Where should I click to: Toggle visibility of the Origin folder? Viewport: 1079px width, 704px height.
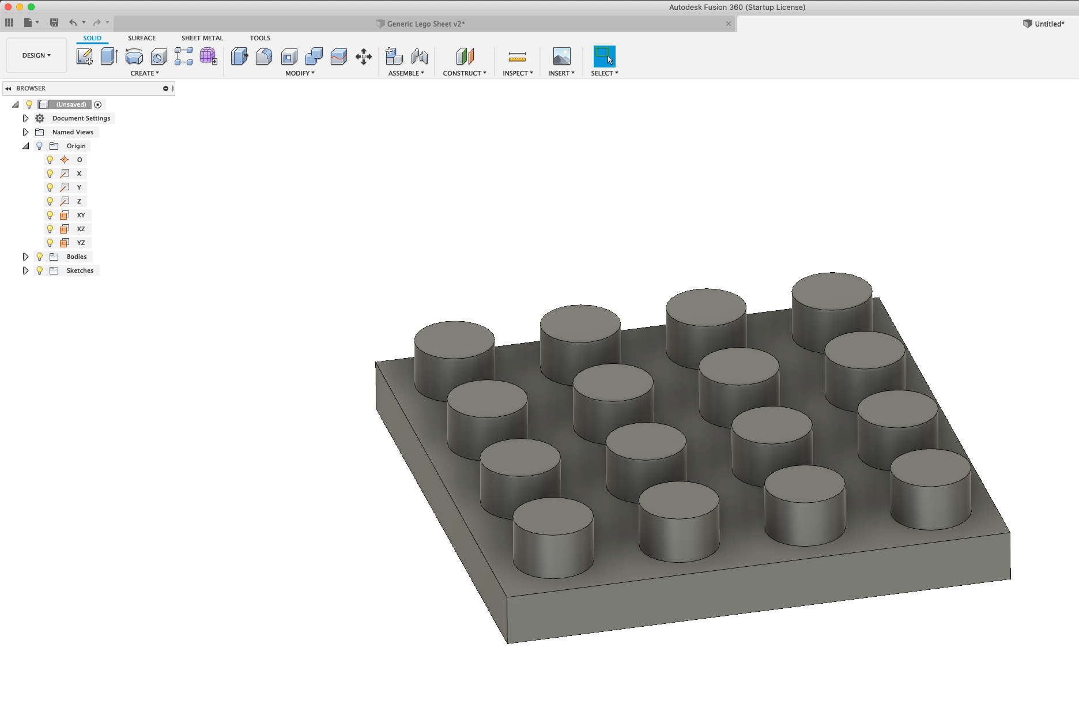click(x=39, y=146)
